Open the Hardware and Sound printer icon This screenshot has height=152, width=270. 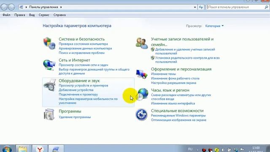click(x=50, y=85)
